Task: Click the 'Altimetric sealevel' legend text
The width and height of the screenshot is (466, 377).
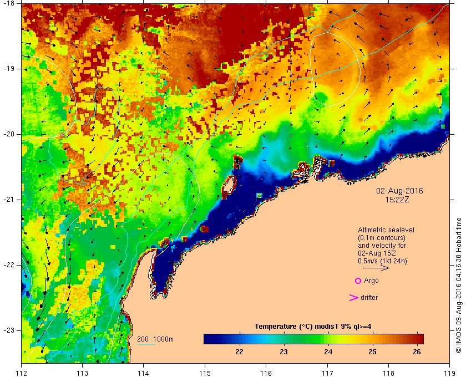Action: [x=386, y=230]
